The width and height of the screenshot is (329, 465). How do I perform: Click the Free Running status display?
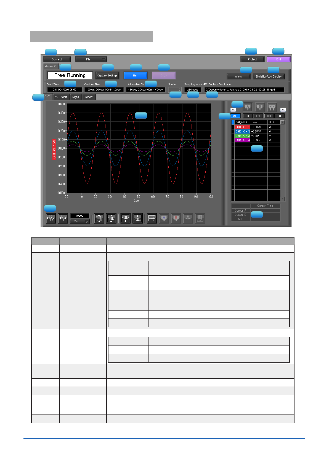tap(70, 75)
